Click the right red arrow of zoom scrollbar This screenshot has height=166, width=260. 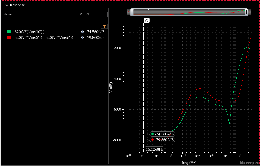coord(250,12)
